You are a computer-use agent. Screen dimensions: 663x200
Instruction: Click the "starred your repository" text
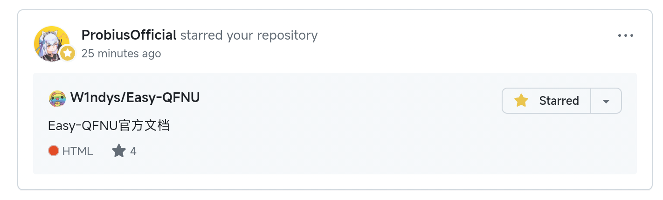pos(249,35)
